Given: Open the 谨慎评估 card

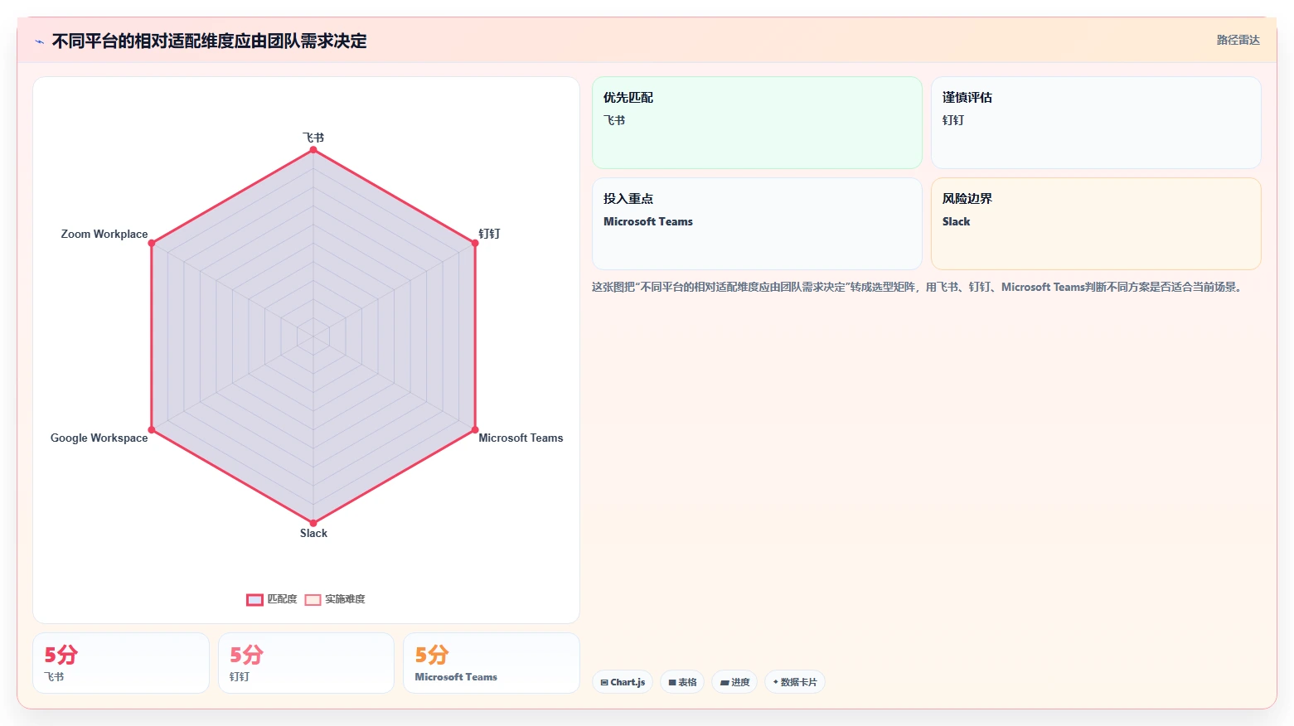Looking at the screenshot, I should point(1096,123).
